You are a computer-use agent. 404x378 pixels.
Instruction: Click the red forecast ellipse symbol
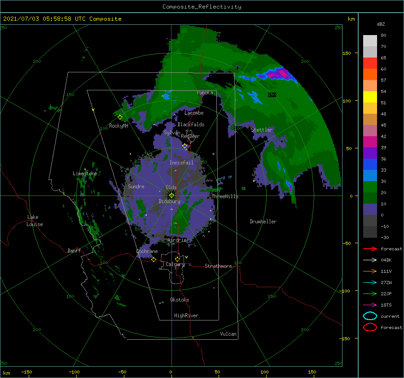click(x=370, y=327)
